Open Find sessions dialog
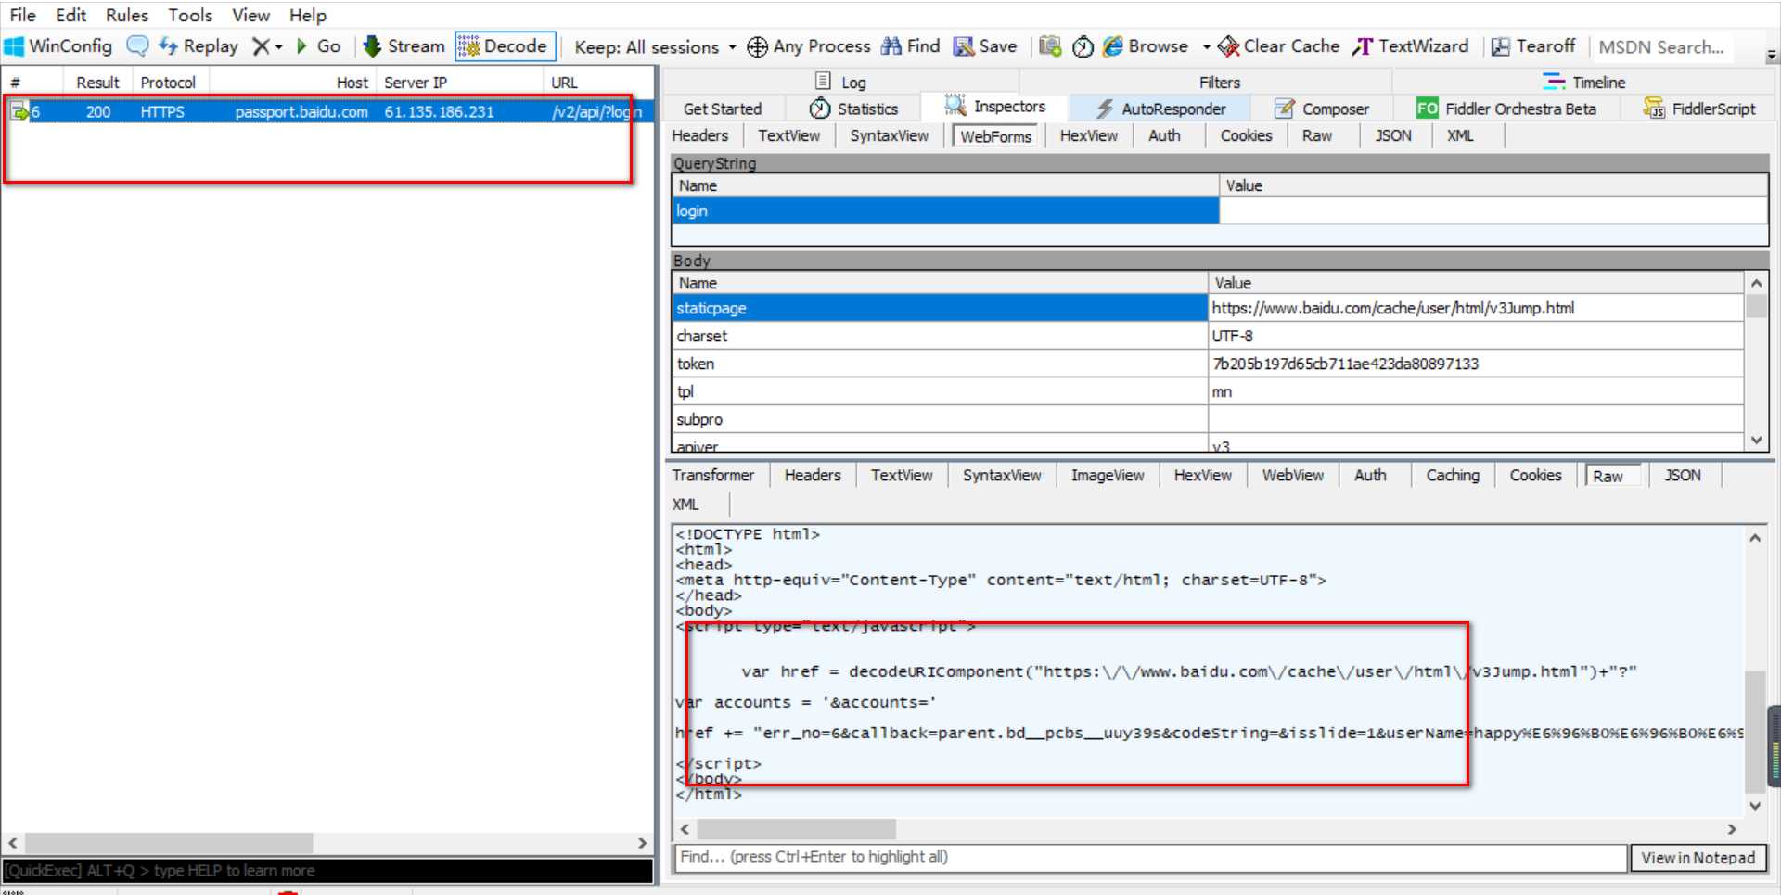Screen dimensions: 1781x895 [x=911, y=45]
